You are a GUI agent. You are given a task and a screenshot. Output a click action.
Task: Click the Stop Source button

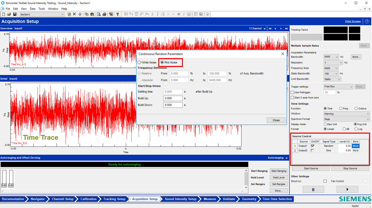pos(350,168)
